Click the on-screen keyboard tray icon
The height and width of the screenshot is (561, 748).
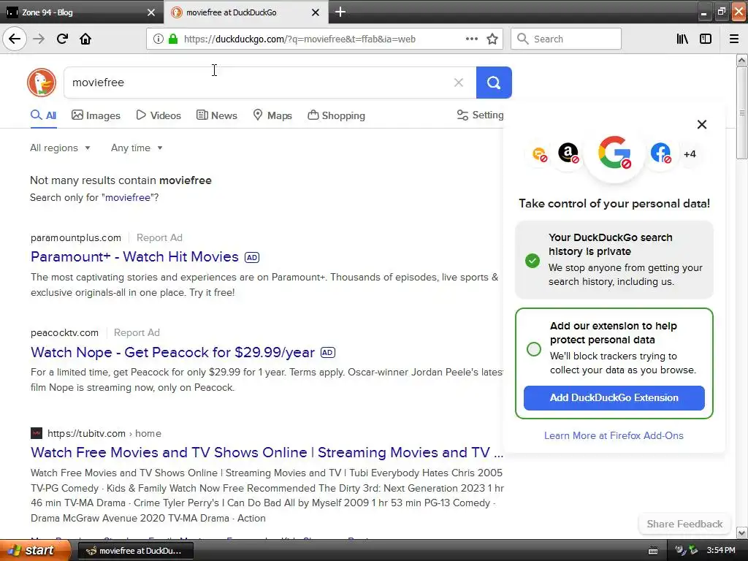[x=653, y=551]
